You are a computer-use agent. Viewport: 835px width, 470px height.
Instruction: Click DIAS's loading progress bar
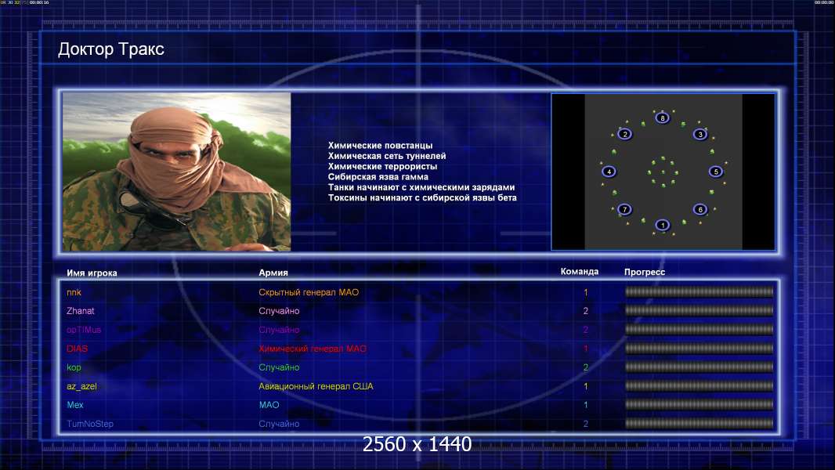coord(699,349)
